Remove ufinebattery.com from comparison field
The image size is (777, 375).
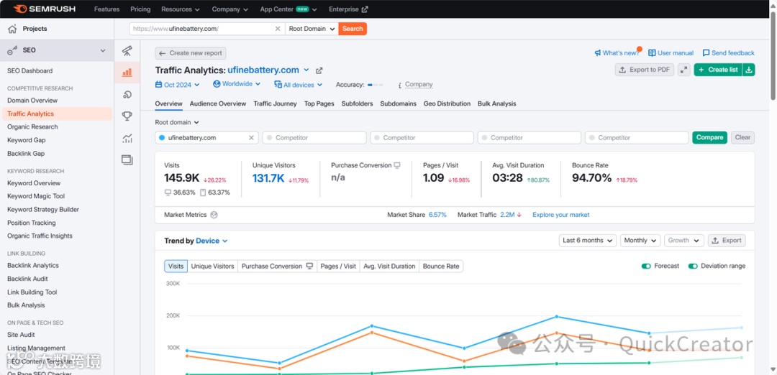pos(251,137)
